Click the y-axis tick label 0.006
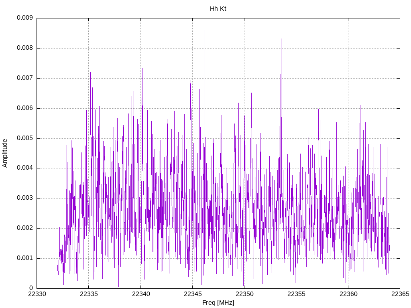The image size is (411, 308). pyautogui.click(x=25, y=108)
